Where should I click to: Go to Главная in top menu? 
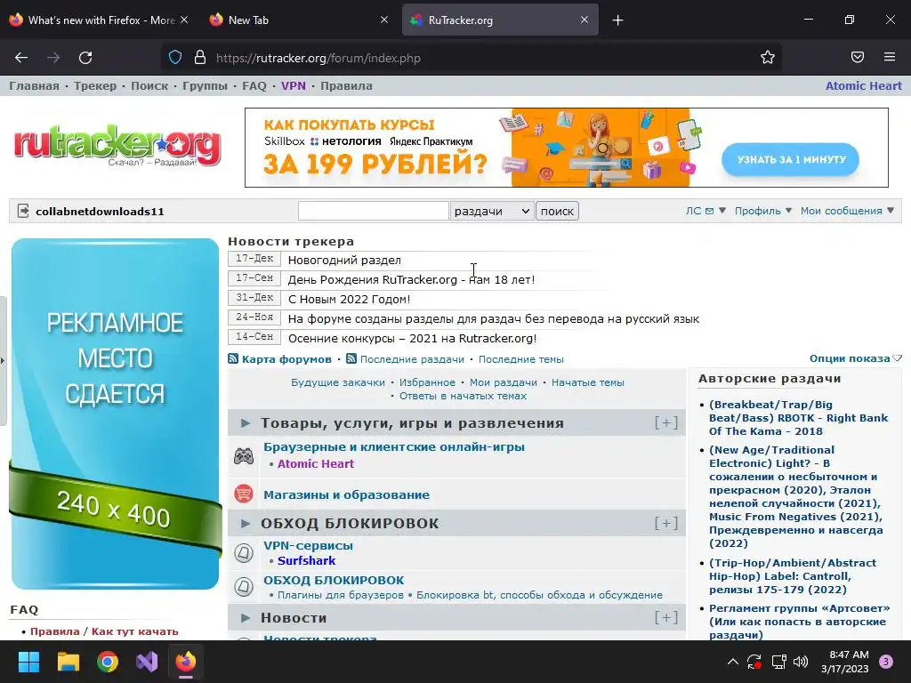click(35, 86)
